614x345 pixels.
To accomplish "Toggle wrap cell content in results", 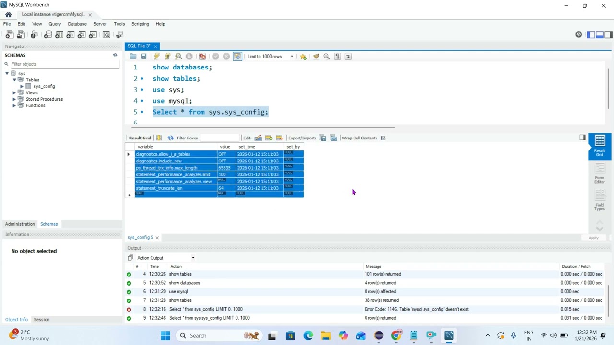I will 383,138.
